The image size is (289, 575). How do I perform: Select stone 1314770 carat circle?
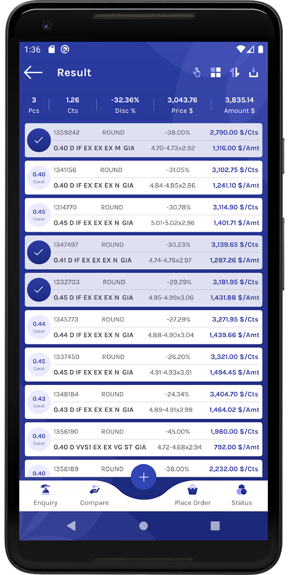39,215
